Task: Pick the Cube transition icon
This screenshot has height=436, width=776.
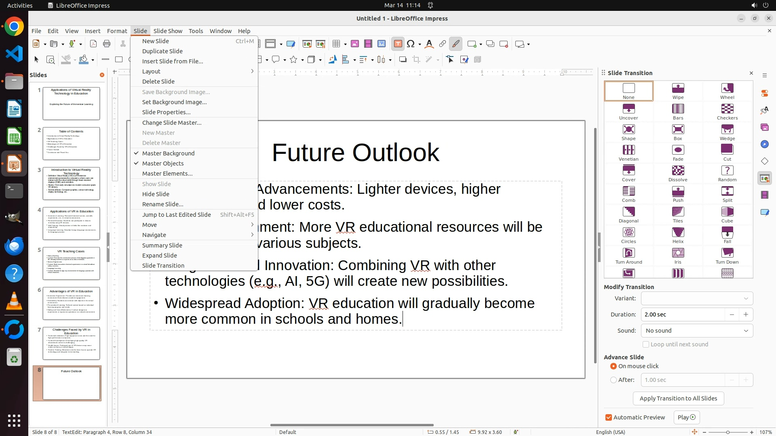Action: (727, 214)
